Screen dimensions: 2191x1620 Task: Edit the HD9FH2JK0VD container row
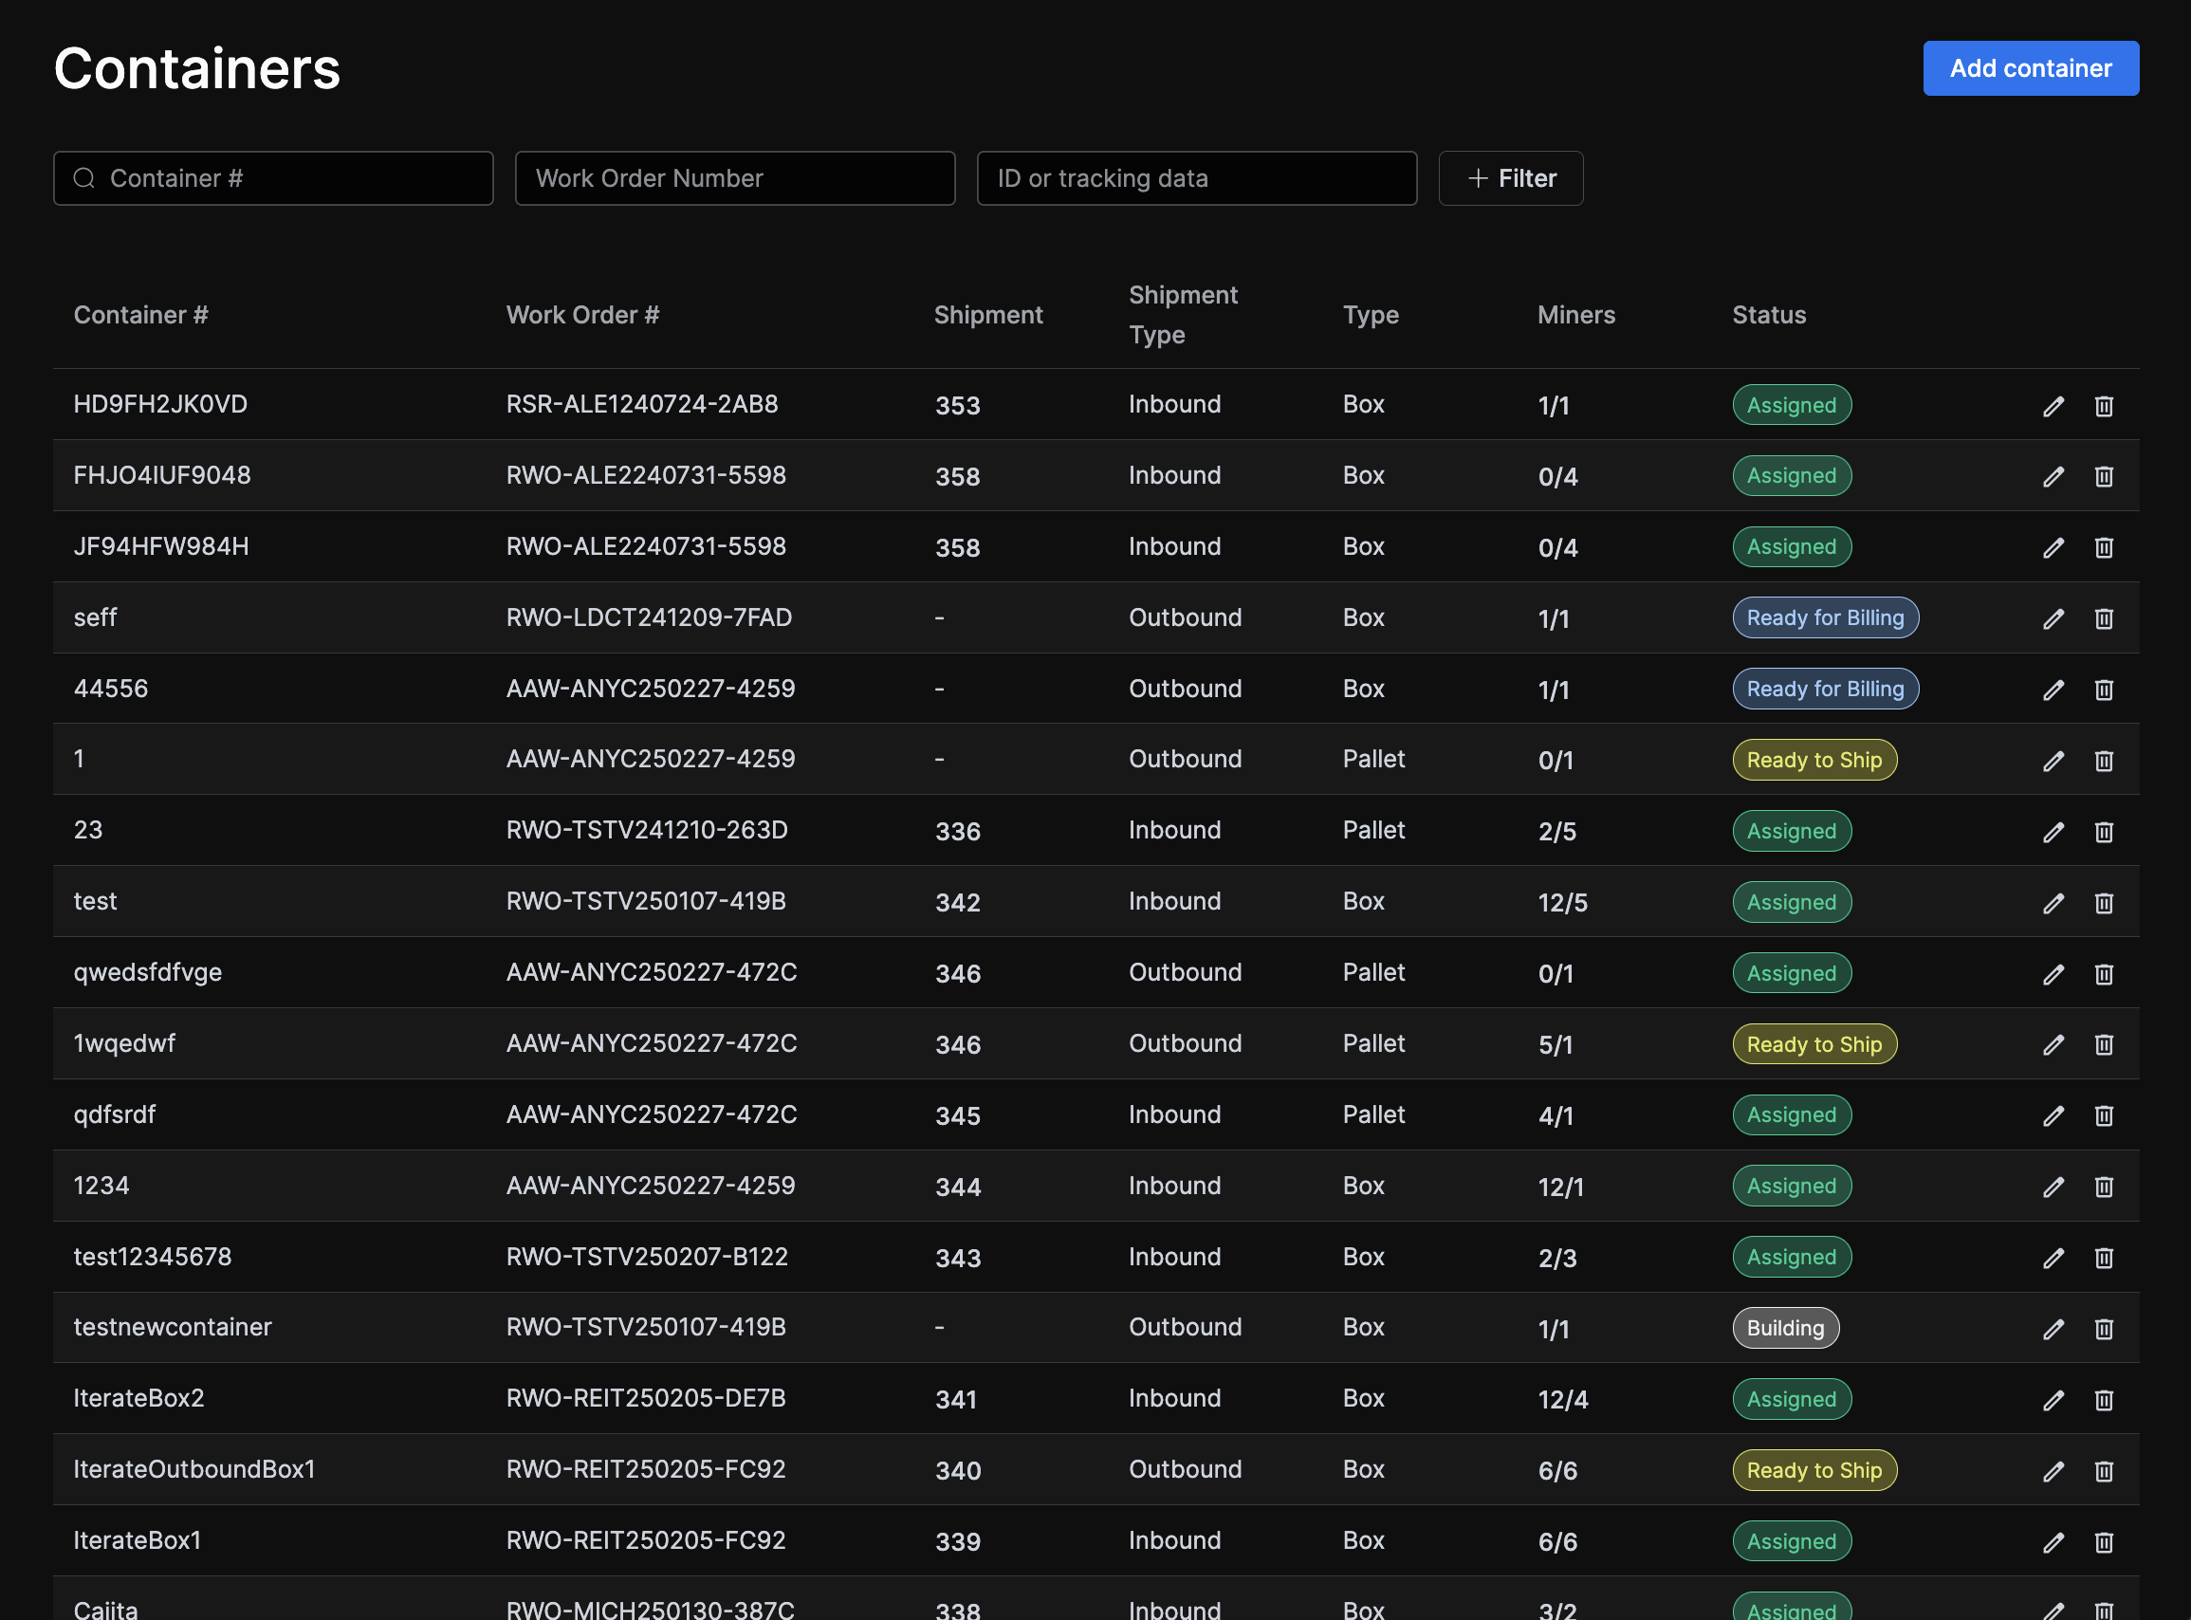coord(2053,405)
